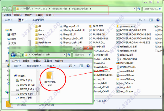Screen dimensions: 164x111
Task: Open the recent pages arrow in the x64 window
Action: click(x=22, y=55)
